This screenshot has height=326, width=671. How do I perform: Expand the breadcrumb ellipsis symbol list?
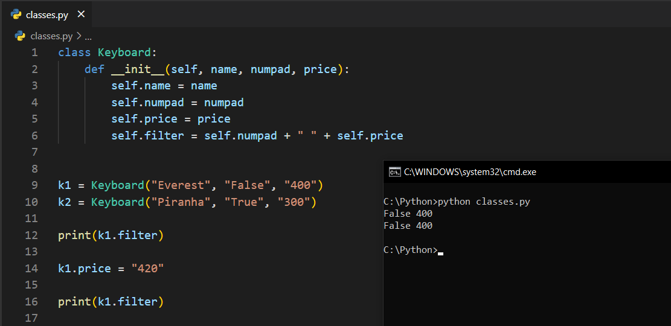[88, 36]
